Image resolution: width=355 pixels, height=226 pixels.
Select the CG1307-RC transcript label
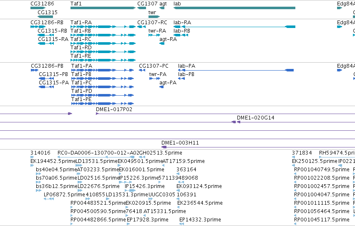(152, 23)
